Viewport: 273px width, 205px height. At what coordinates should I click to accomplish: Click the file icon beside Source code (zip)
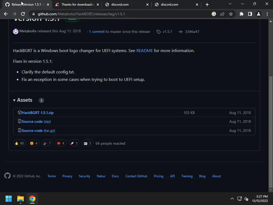20,121
